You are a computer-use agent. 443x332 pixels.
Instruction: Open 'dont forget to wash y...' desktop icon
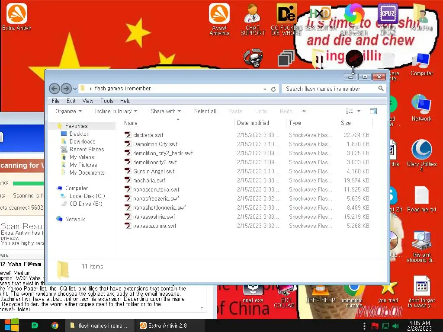[x=421, y=292]
